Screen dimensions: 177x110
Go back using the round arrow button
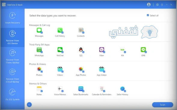29,105
